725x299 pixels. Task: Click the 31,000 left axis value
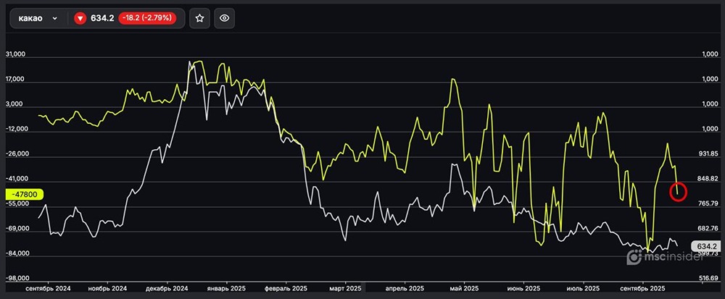pyautogui.click(x=16, y=54)
